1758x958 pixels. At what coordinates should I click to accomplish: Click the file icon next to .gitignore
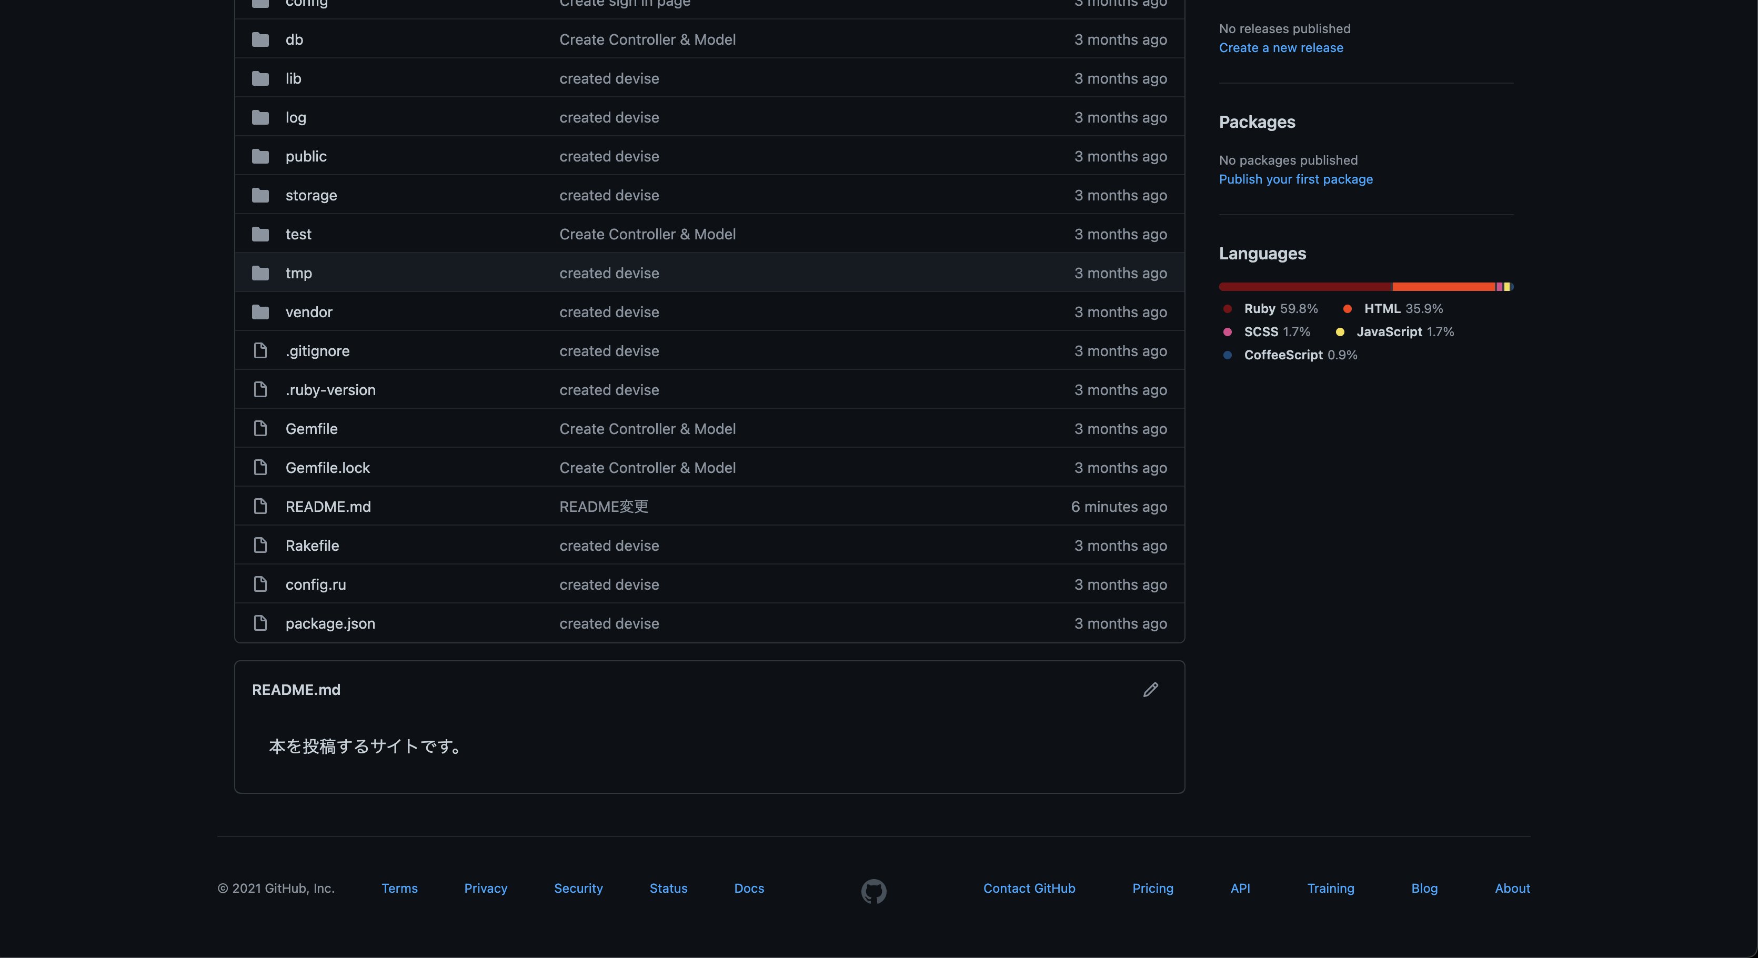[260, 351]
